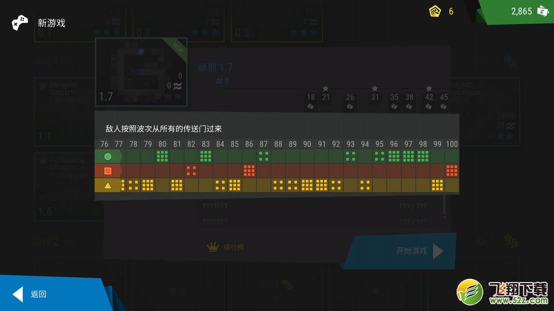Image resolution: width=554 pixels, height=311 pixels.
Task: Start the level with 开始游戏
Action: click(x=399, y=250)
